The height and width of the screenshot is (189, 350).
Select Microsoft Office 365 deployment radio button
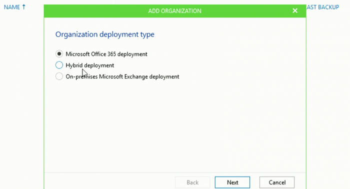[x=59, y=54]
